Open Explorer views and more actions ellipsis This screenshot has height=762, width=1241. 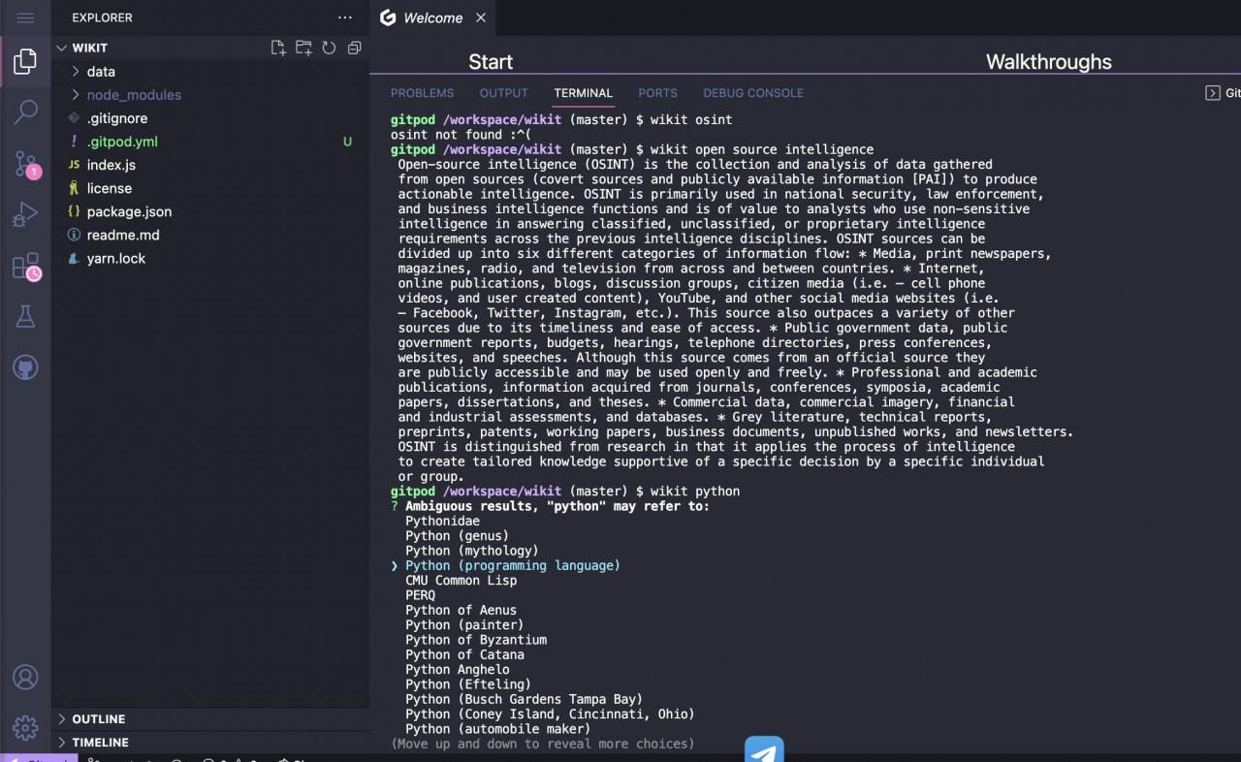(345, 17)
